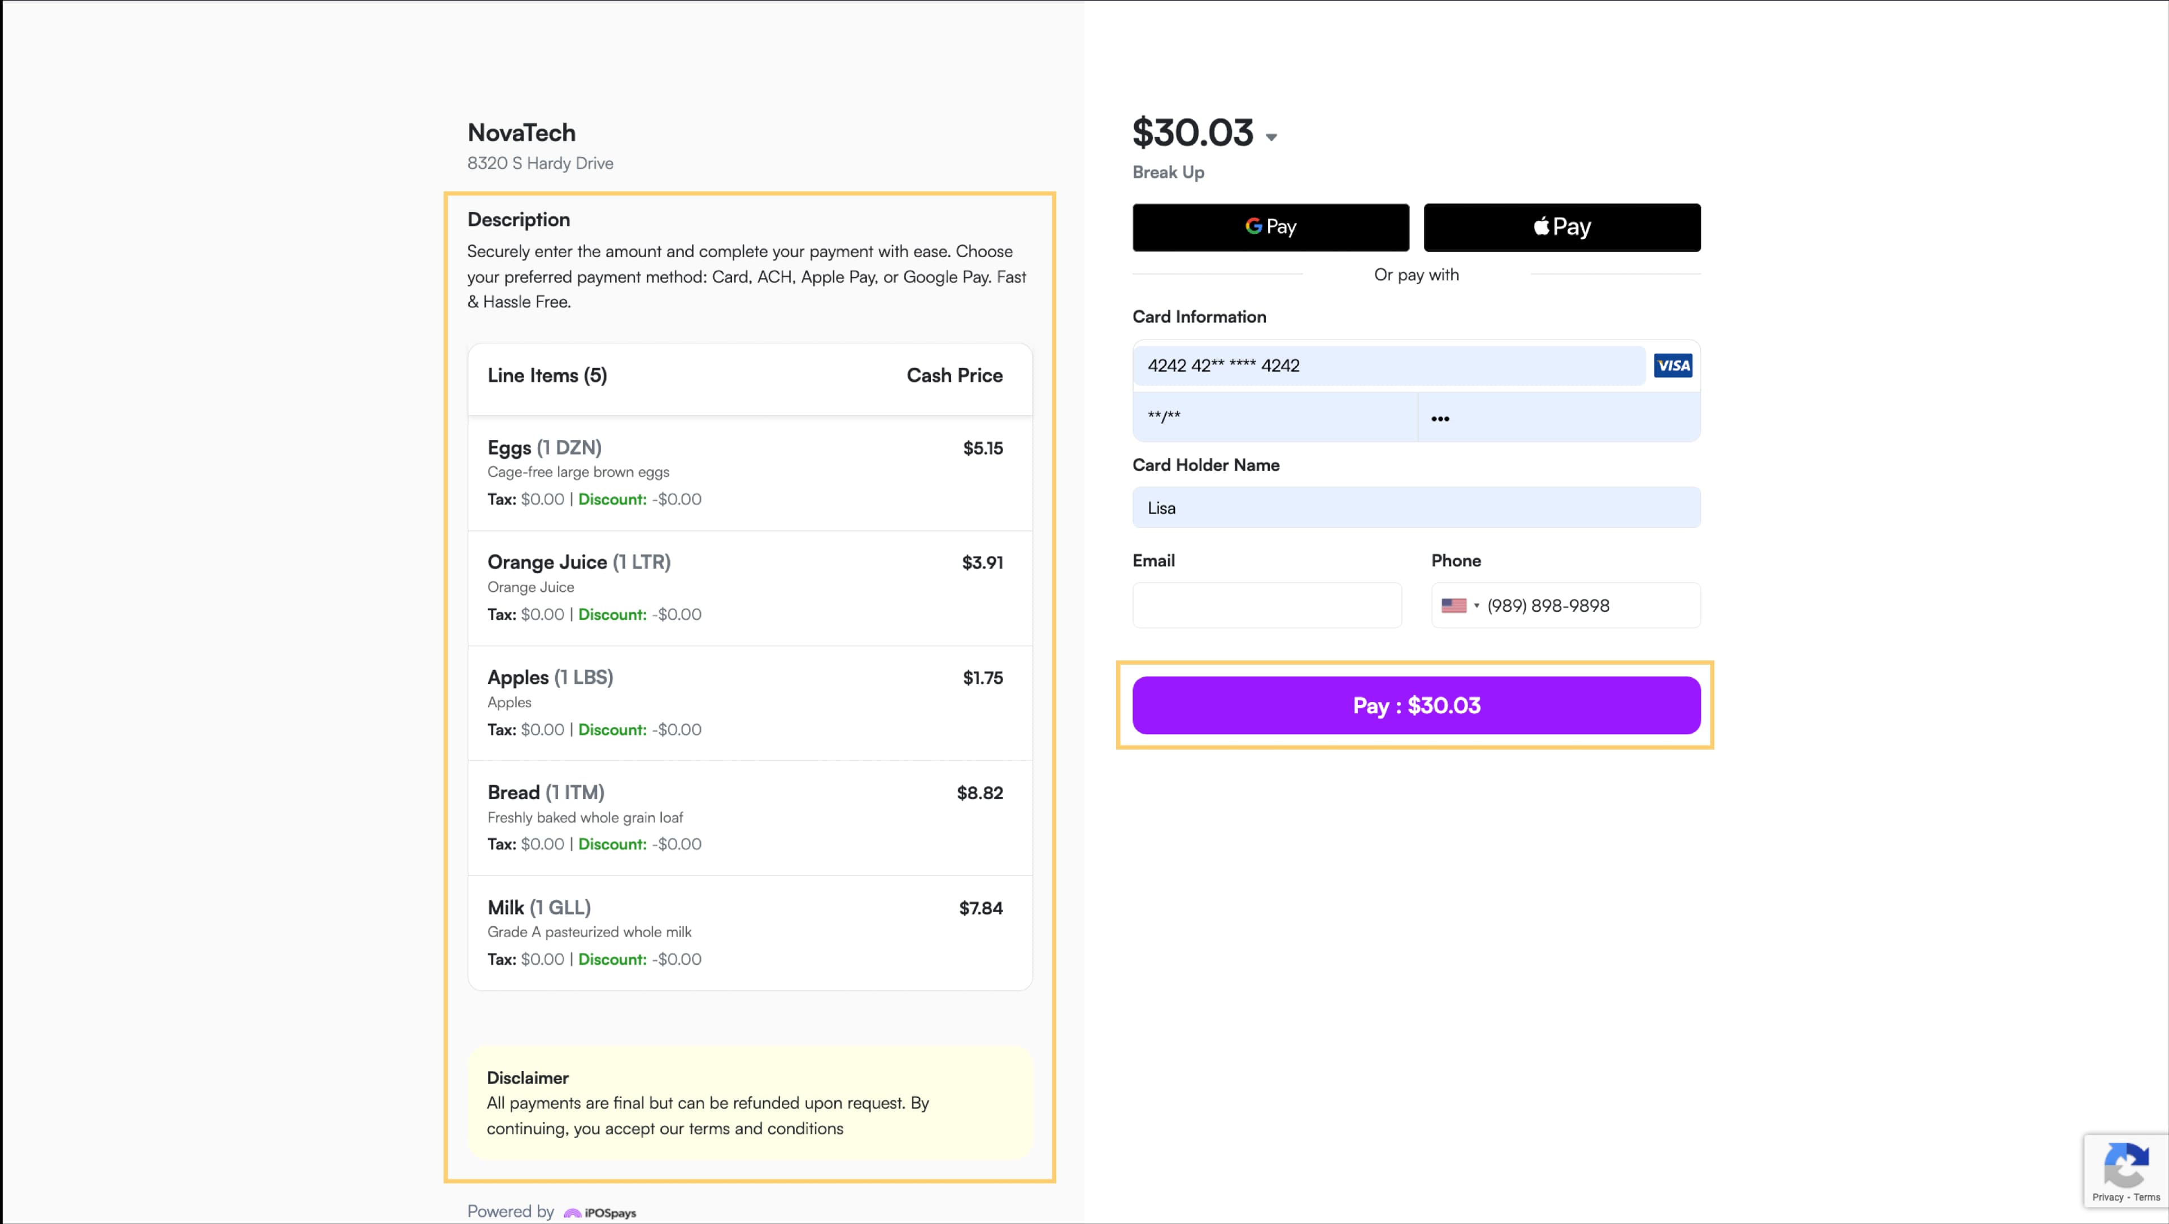
Task: Click the purple Pay : $30.03 button
Action: 1416,704
